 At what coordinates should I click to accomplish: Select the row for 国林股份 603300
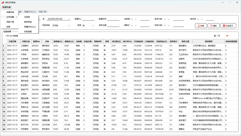coord(45,46)
